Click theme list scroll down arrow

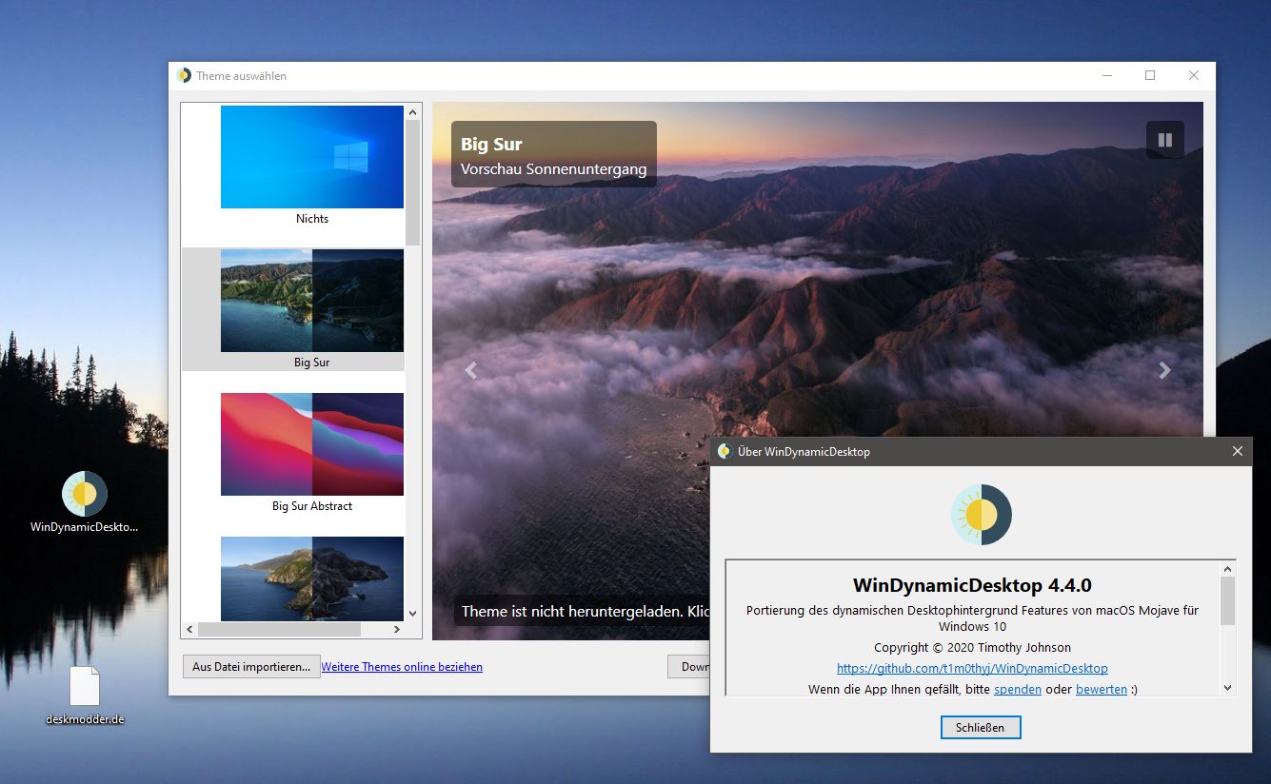point(413,614)
